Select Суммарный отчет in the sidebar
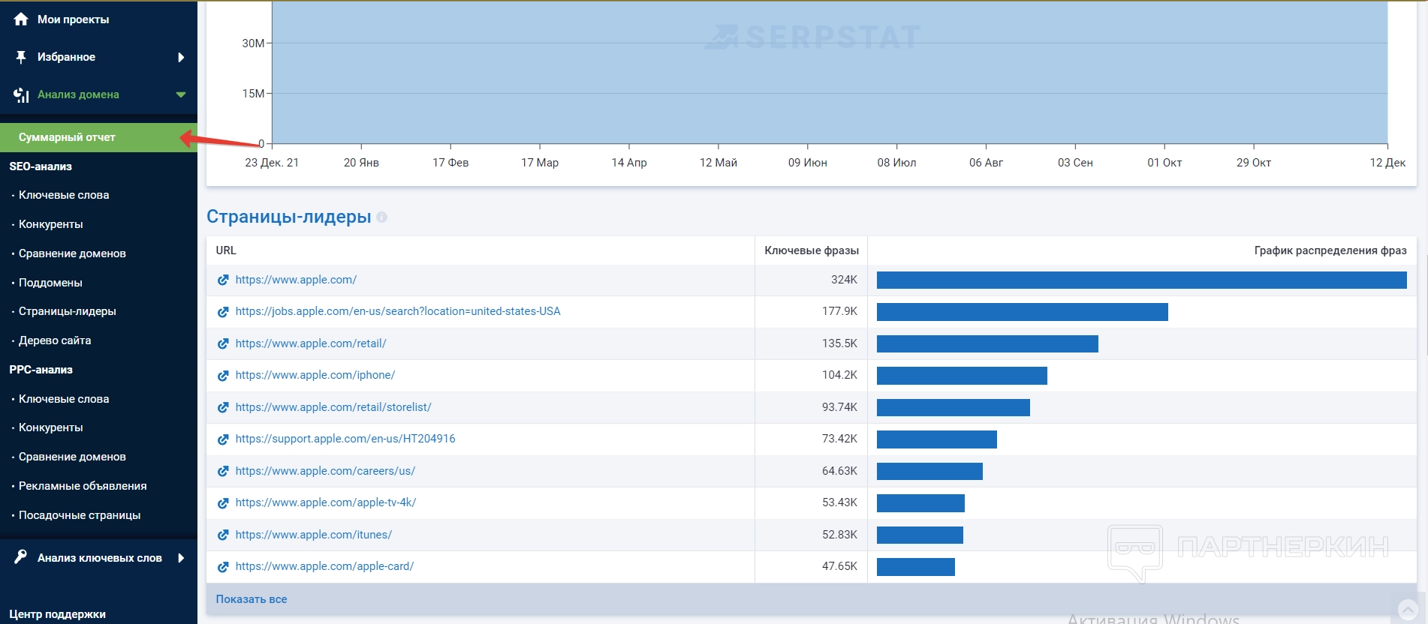This screenshot has height=624, width=1428. click(x=67, y=137)
